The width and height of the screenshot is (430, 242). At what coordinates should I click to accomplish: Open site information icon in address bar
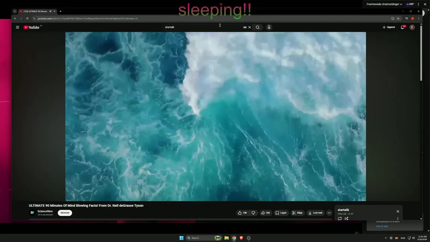[34, 18]
